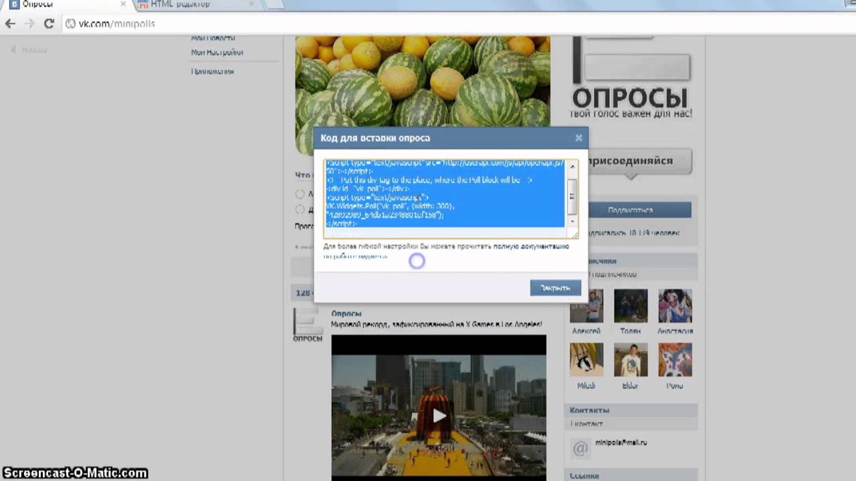Click the Алексей name link

tap(586, 331)
